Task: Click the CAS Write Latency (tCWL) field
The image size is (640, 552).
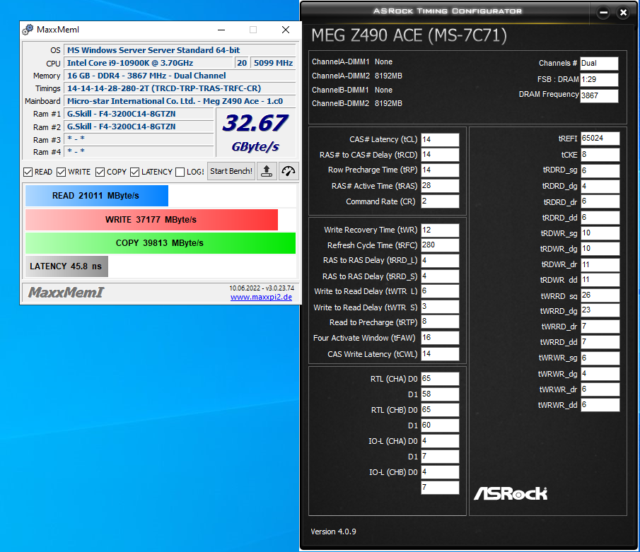Action: pos(440,353)
